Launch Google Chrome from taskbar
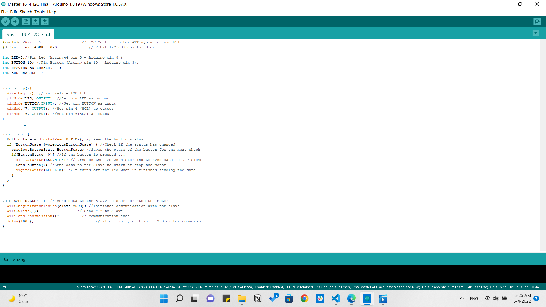The height and width of the screenshot is (307, 546). pyautogui.click(x=305, y=298)
